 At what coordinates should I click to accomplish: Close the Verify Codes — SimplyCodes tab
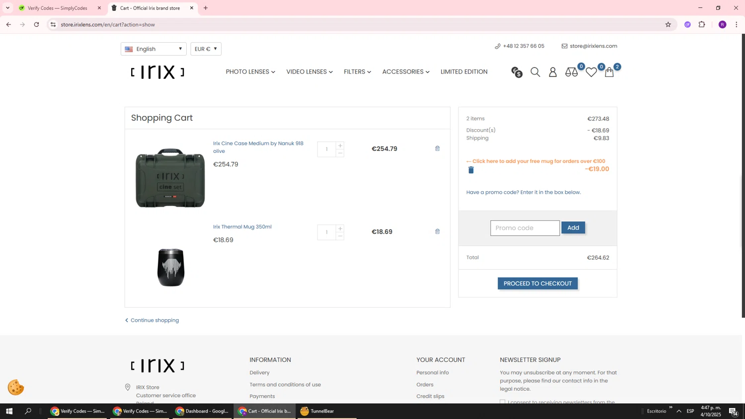[99, 8]
